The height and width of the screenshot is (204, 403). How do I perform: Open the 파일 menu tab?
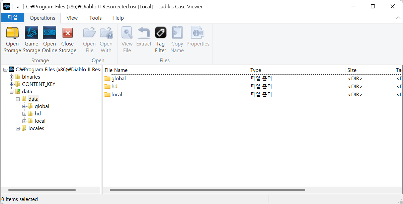[x=12, y=18]
